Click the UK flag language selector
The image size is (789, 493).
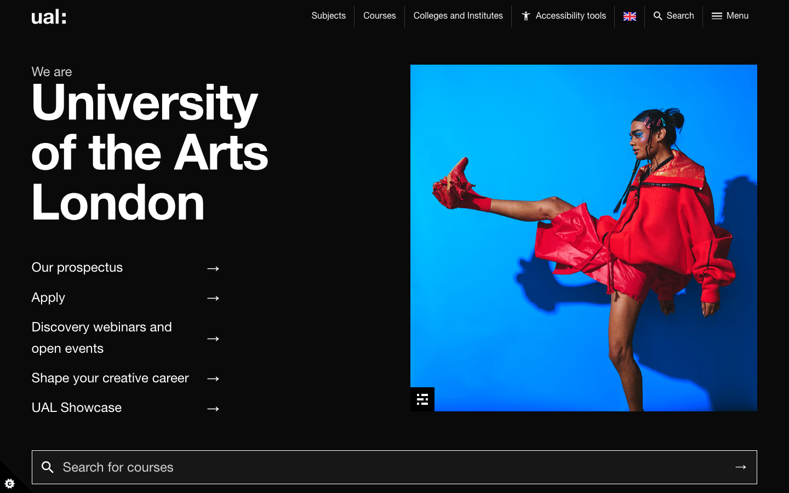(630, 16)
